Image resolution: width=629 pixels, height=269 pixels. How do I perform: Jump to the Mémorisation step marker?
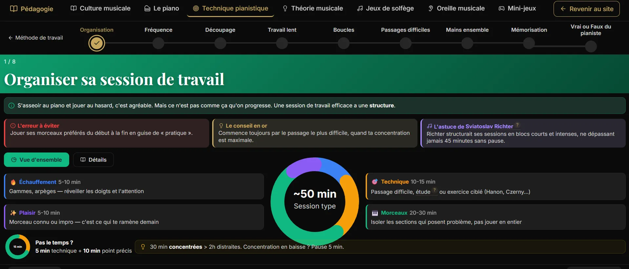click(529, 43)
